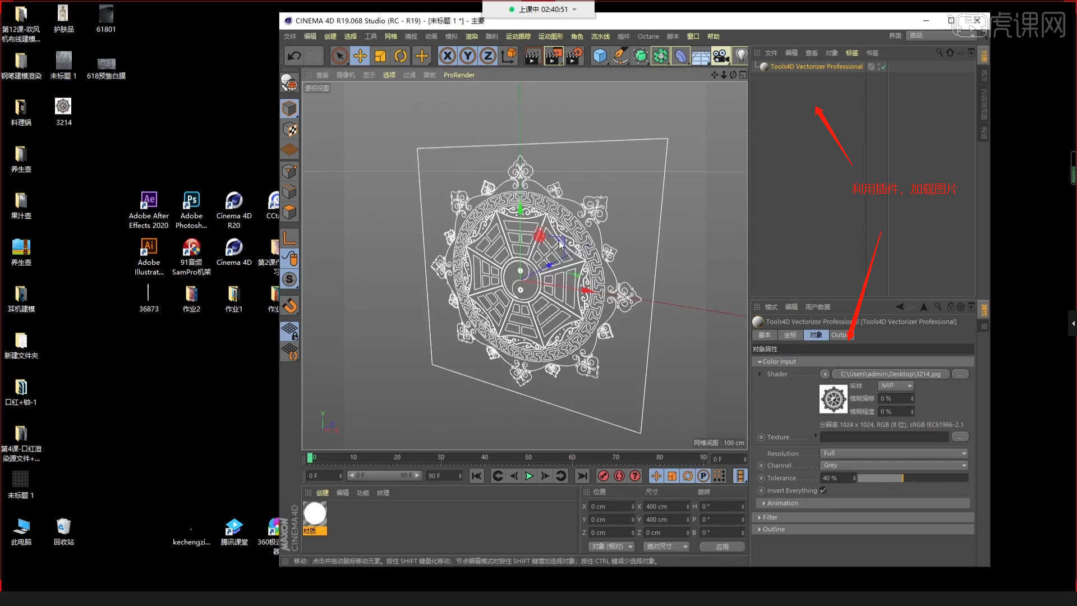Screen dimensions: 1077x606
Task: Toggle Y axis lock
Action: point(468,56)
